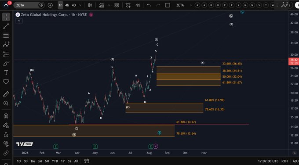This screenshot has width=299, height=165.
Task: Open the March earnings E marker
Action: pyautogui.click(x=56, y=146)
